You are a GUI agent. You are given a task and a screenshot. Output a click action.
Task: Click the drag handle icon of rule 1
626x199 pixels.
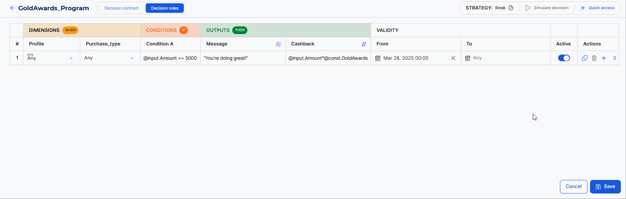(615, 58)
